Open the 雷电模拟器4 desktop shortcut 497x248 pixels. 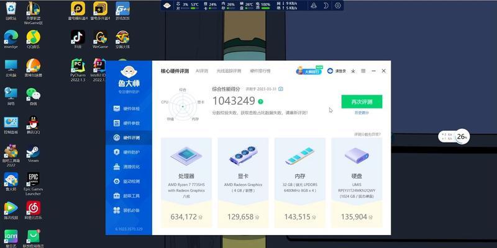click(x=78, y=11)
